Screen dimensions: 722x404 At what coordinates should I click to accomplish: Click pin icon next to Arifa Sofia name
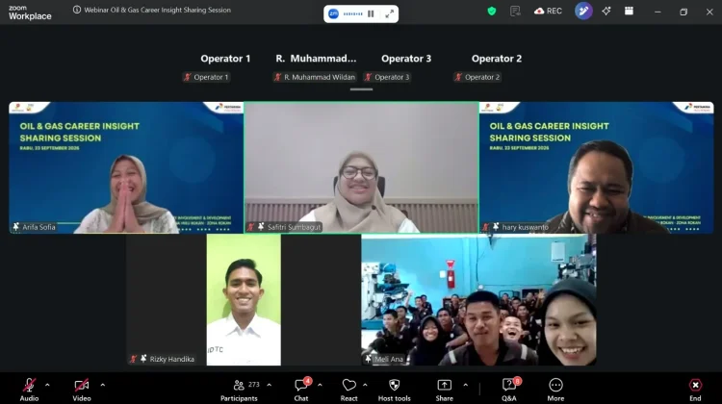tap(16, 227)
